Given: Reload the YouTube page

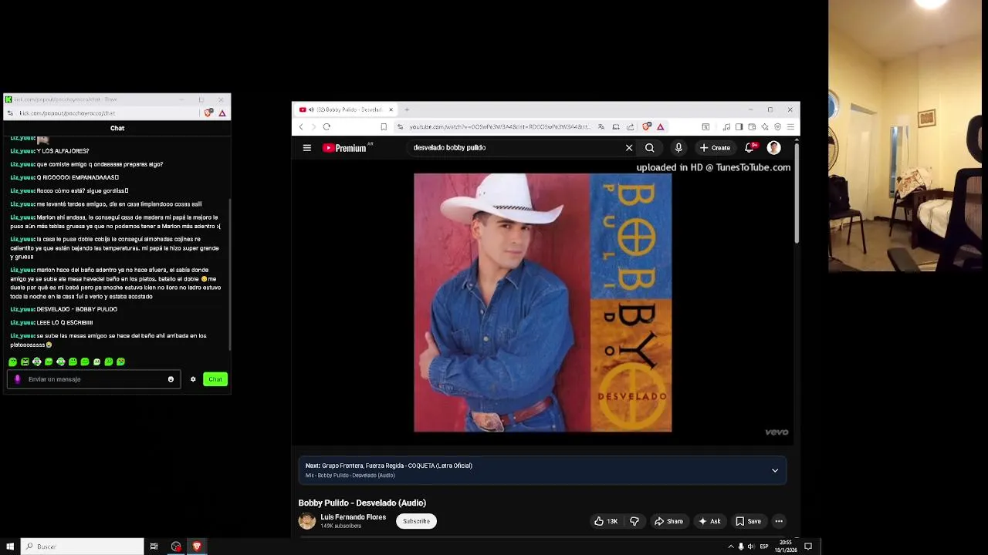Looking at the screenshot, I should pyautogui.click(x=327, y=127).
